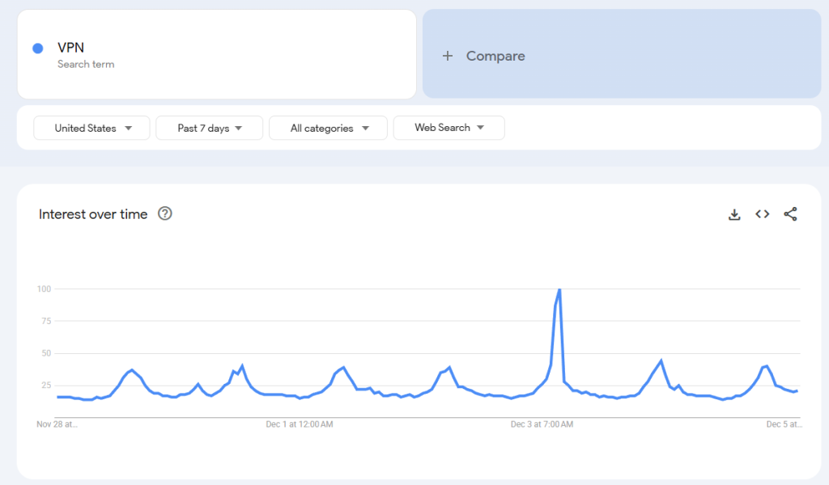Open the embed code icon
The height and width of the screenshot is (485, 829).
point(762,214)
